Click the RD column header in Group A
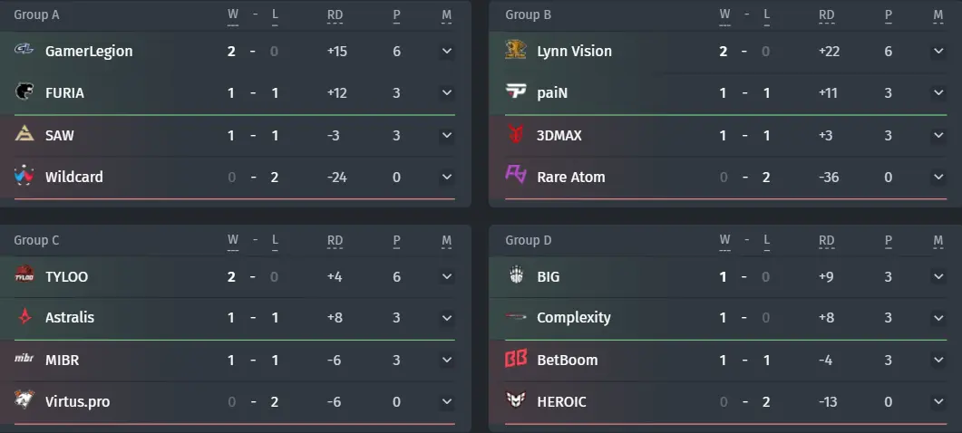Screen dimensions: 962x433 [335, 15]
